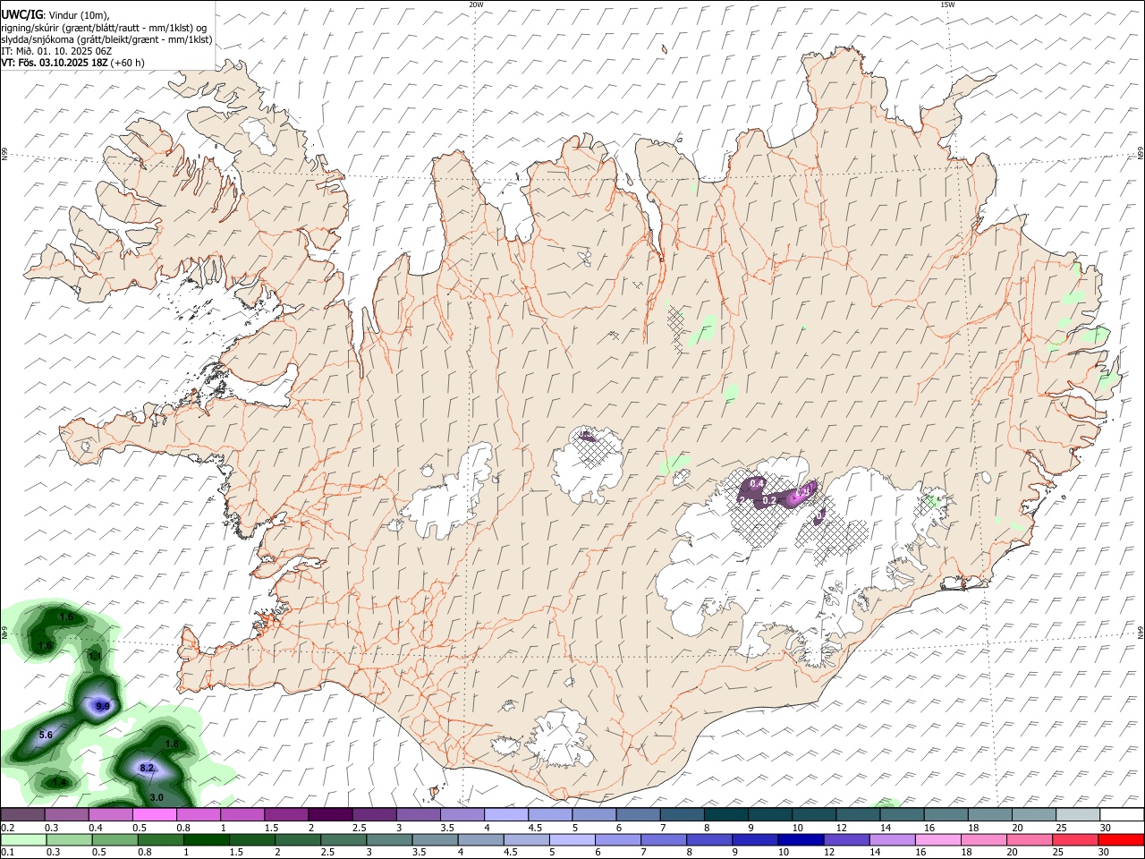Click the bright magenta snow-scale swatch at 0.5
The width and height of the screenshot is (1145, 859).
click(x=154, y=814)
